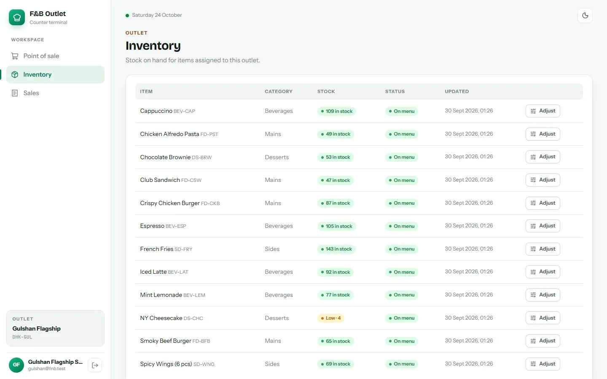Click the Crispy Chicken Burger item name
This screenshot has height=379, width=607.
(x=170, y=203)
